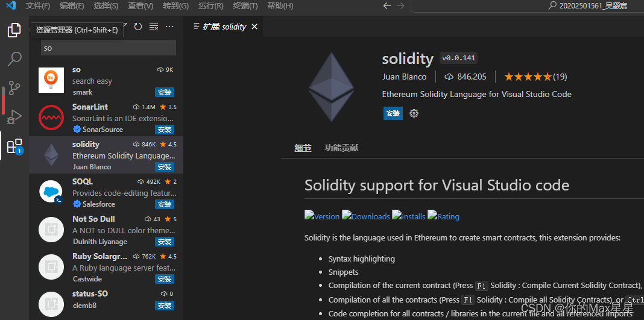
Task: Switch to the 功能贡献 tab
Action: point(341,148)
